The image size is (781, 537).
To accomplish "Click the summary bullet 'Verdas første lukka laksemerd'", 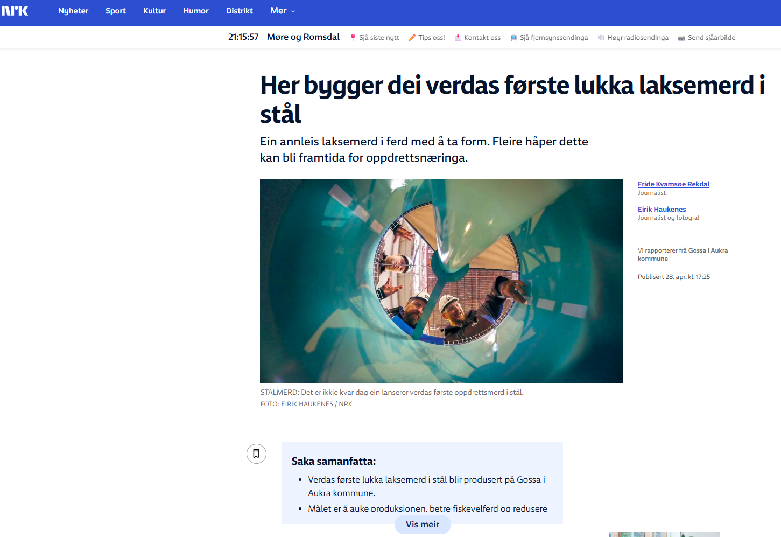I will pos(426,486).
